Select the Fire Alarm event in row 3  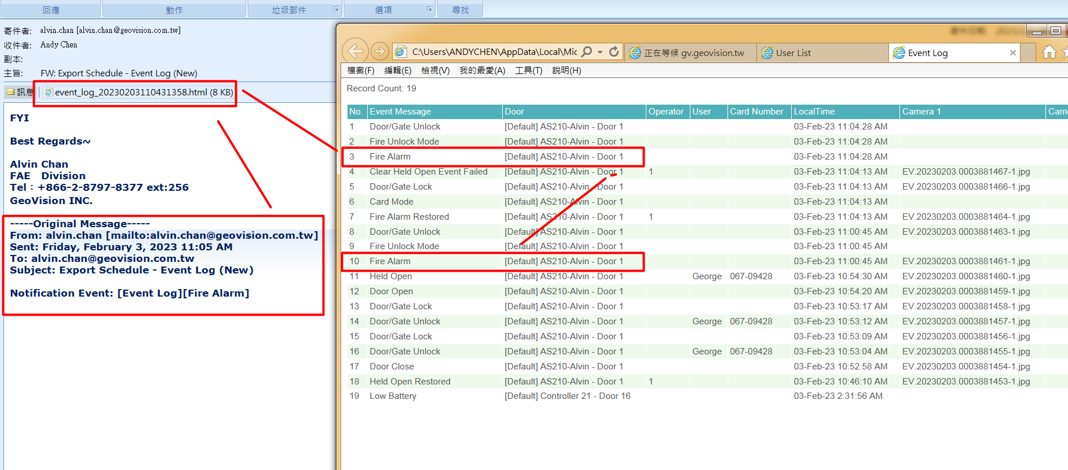(x=390, y=157)
